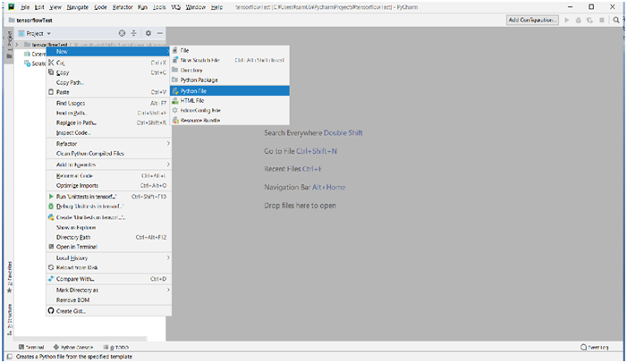Open the Edit menu

tap(39, 7)
